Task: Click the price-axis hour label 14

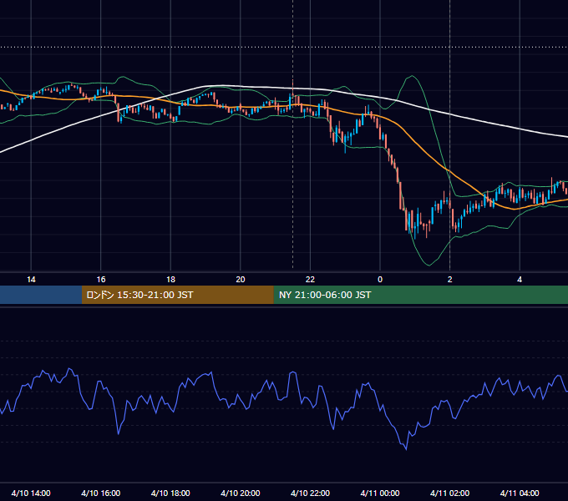Action: [x=31, y=280]
